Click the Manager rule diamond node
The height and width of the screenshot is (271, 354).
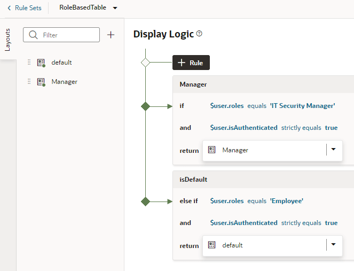(145, 106)
